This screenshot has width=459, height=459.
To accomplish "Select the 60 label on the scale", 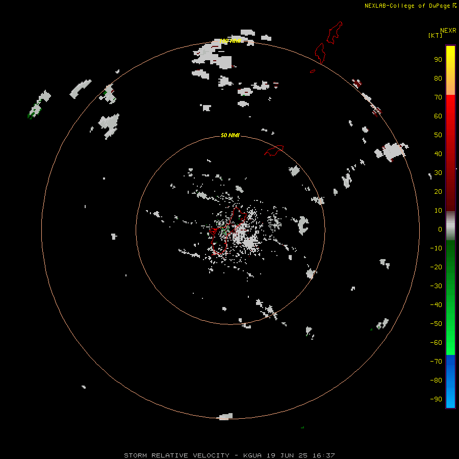I will click(x=438, y=116).
